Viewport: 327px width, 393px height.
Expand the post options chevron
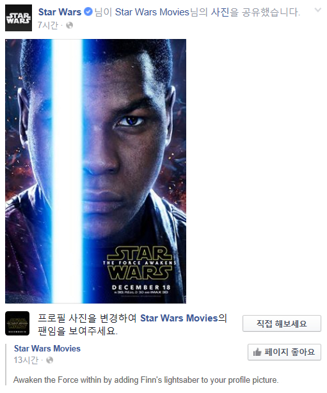click(317, 10)
